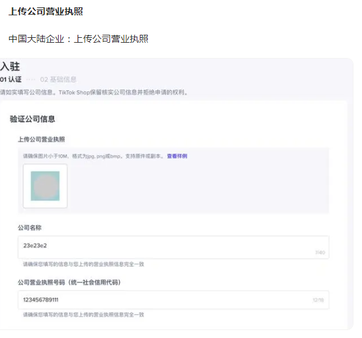Click the hint text below the company name field

click(84, 264)
